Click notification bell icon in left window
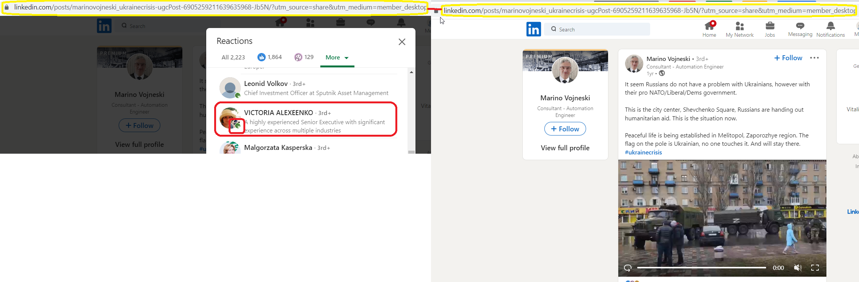This screenshot has width=859, height=282. click(x=401, y=23)
